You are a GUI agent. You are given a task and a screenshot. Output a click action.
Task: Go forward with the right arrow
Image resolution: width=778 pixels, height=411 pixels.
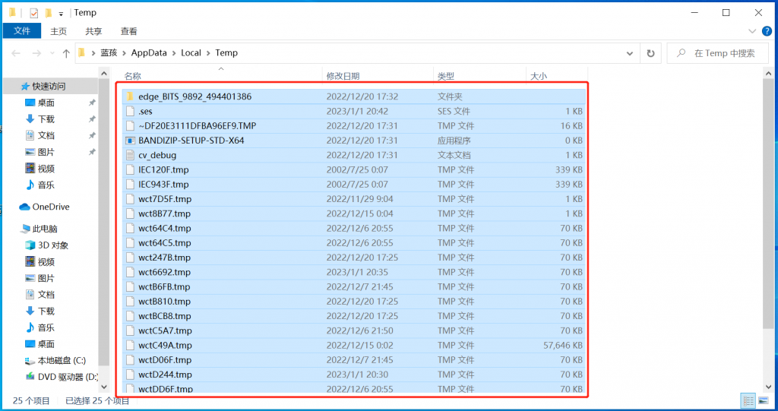pyautogui.click(x=36, y=53)
